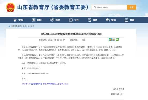
Task: Share to WeChat green icon
Action: pyautogui.click(x=117, y=40)
